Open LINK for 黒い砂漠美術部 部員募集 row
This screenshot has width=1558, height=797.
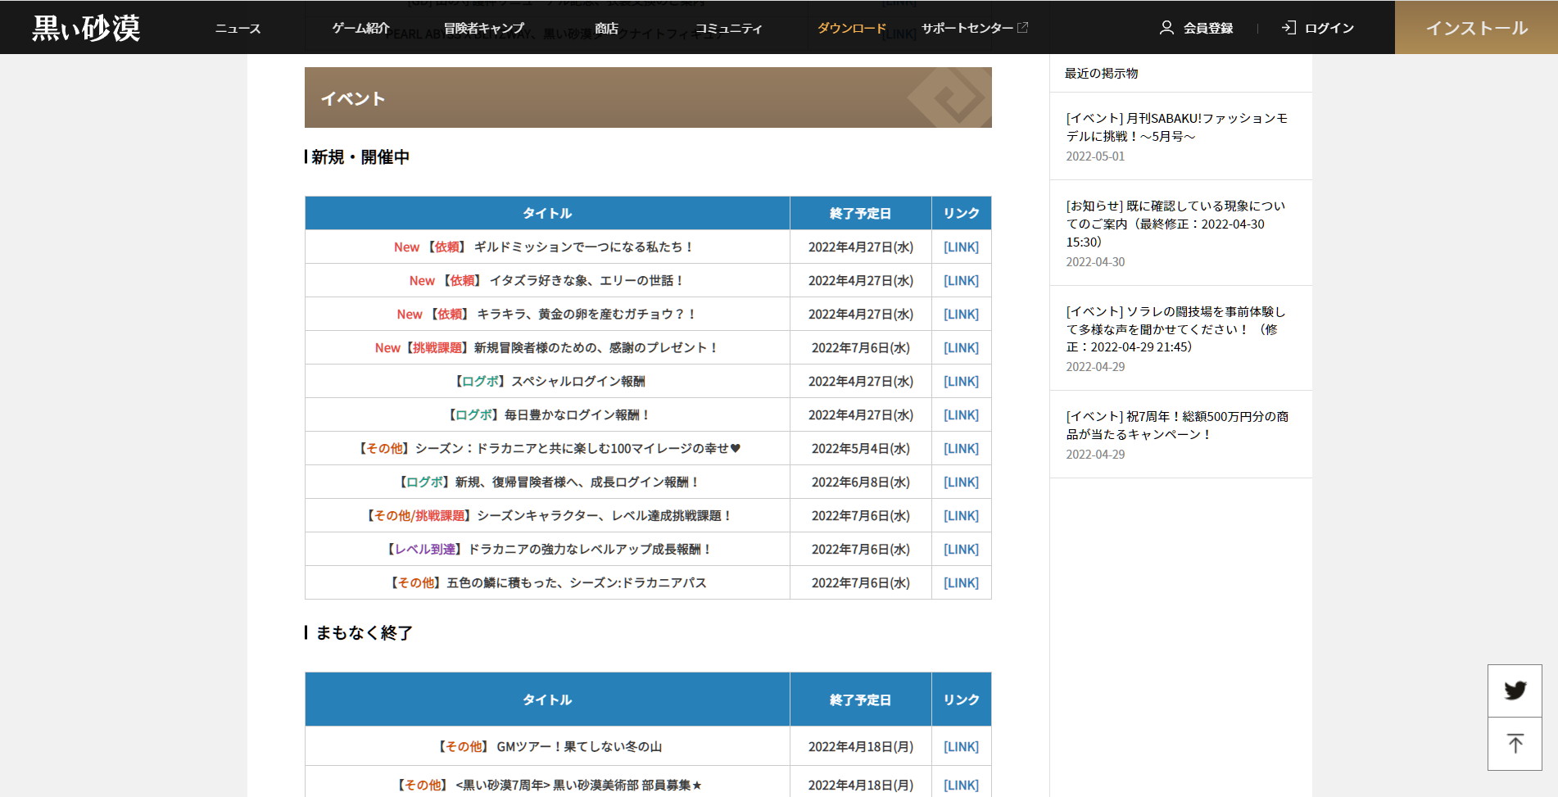[x=961, y=785]
